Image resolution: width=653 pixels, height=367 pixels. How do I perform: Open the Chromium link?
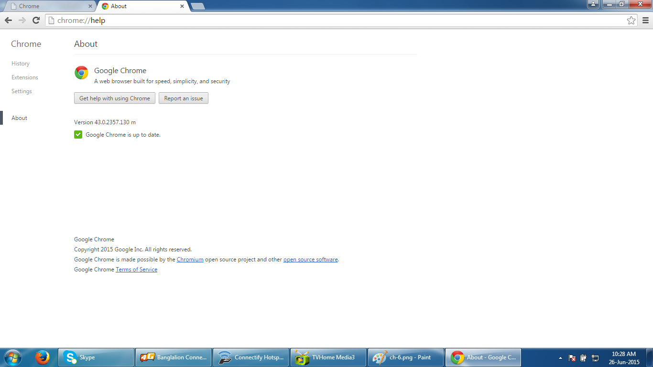190,259
